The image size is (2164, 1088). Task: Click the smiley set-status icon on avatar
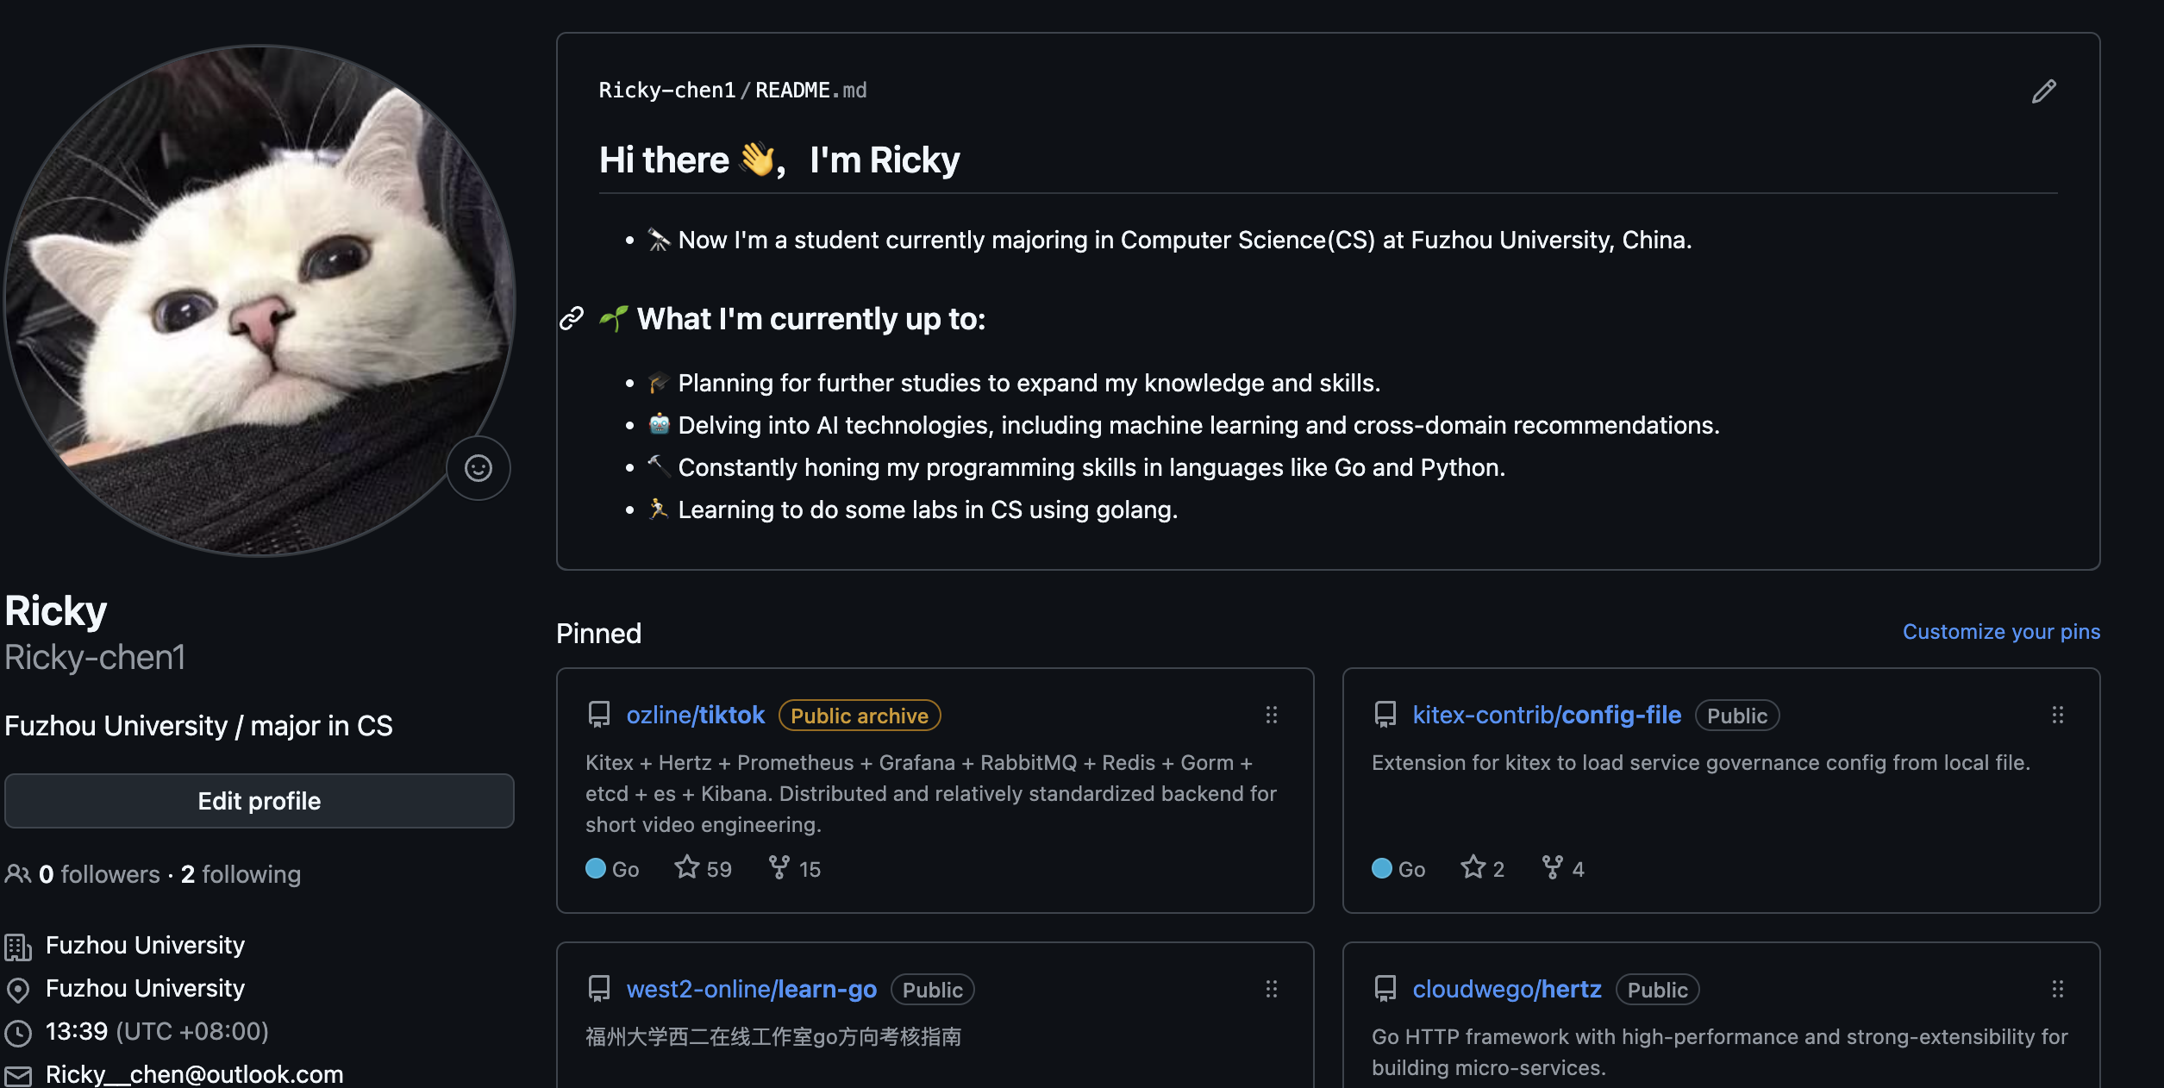point(478,468)
